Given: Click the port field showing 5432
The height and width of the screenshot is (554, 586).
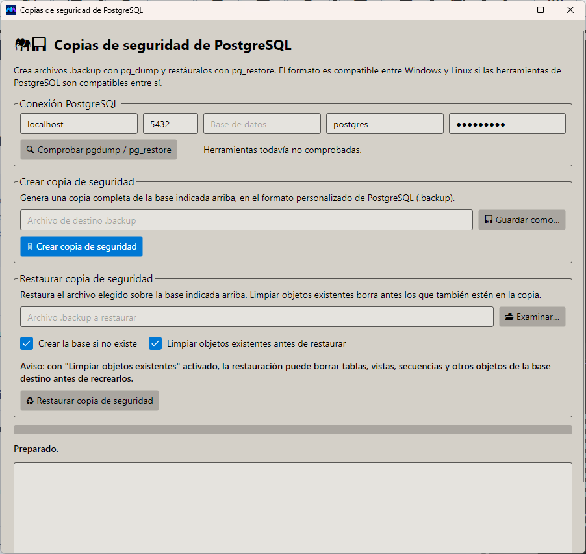Looking at the screenshot, I should click(170, 124).
